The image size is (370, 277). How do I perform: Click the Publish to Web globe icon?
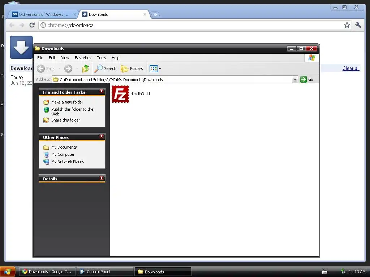pyautogui.click(x=46, y=110)
